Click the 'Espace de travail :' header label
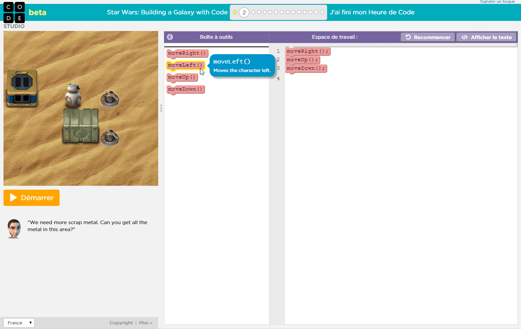The height and width of the screenshot is (329, 521). click(335, 37)
